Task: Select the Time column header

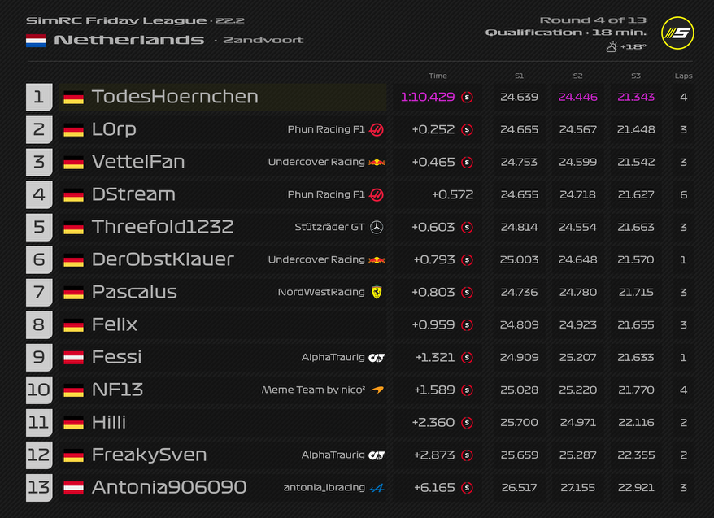Action: pyautogui.click(x=438, y=76)
